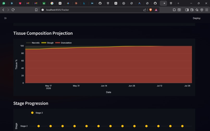The width and height of the screenshot is (210, 131).
Task: Expand the collapsed Streamlit sidebar
Action: pyautogui.click(x=5, y=18)
